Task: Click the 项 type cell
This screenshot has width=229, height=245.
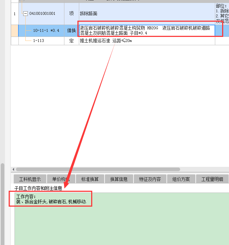Action: (x=72, y=14)
